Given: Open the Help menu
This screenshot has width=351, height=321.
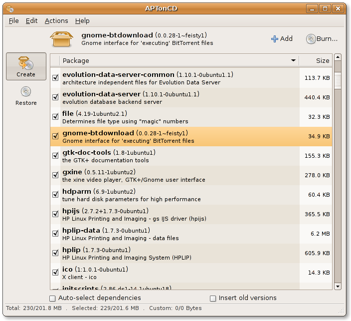Looking at the screenshot, I should tap(82, 21).
